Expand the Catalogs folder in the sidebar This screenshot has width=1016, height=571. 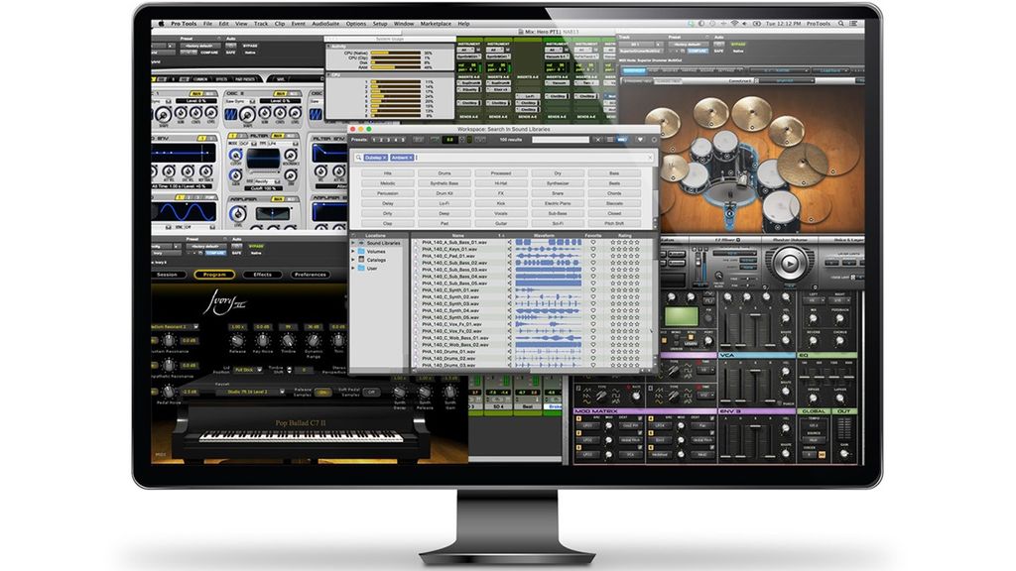coord(351,260)
